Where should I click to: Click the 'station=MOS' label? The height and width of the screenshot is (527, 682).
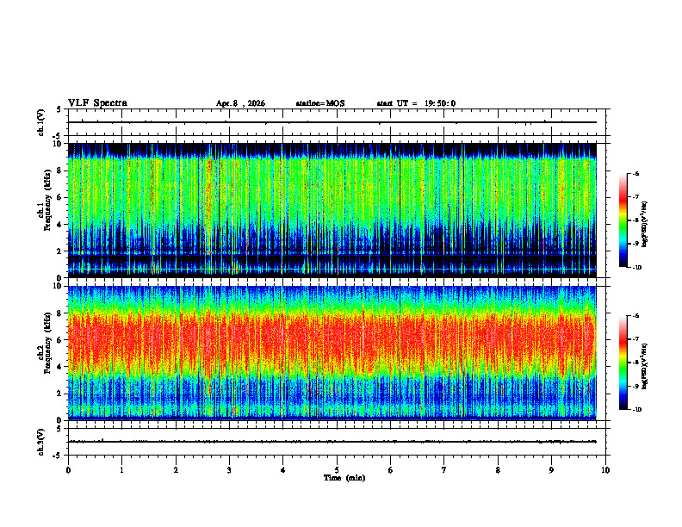point(320,103)
